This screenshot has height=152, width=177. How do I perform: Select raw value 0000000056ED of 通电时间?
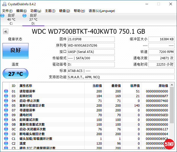[157, 115]
